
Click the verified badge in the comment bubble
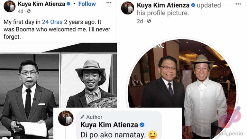click(142, 125)
